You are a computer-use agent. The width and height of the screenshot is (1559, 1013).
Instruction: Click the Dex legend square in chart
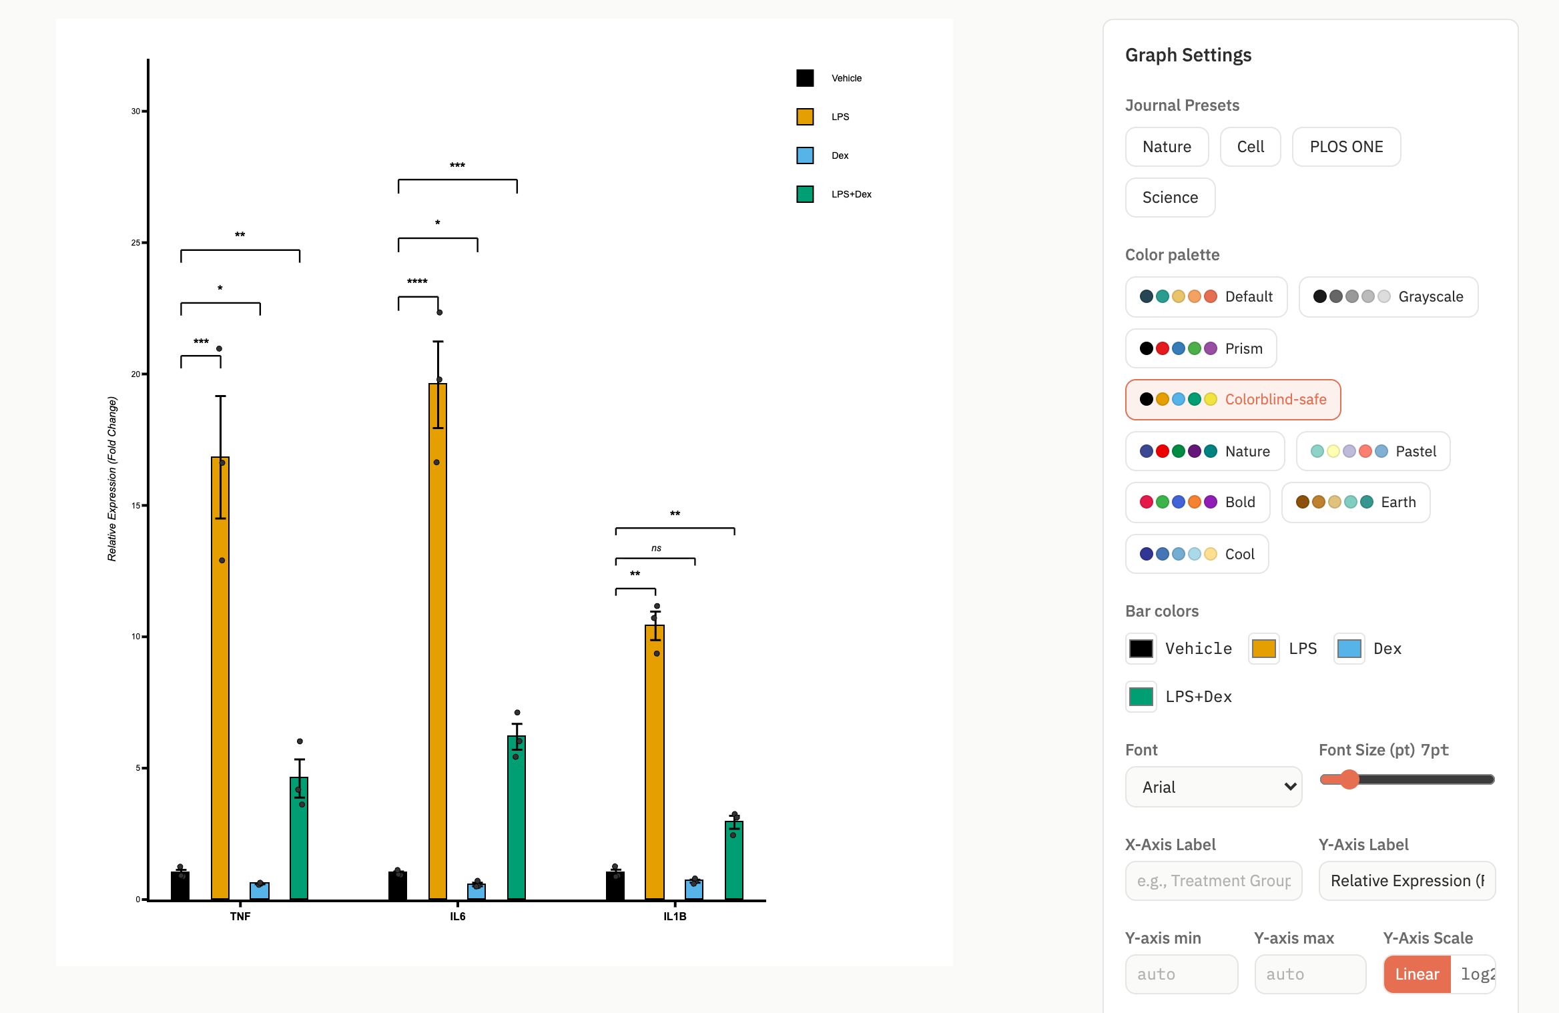pos(805,155)
